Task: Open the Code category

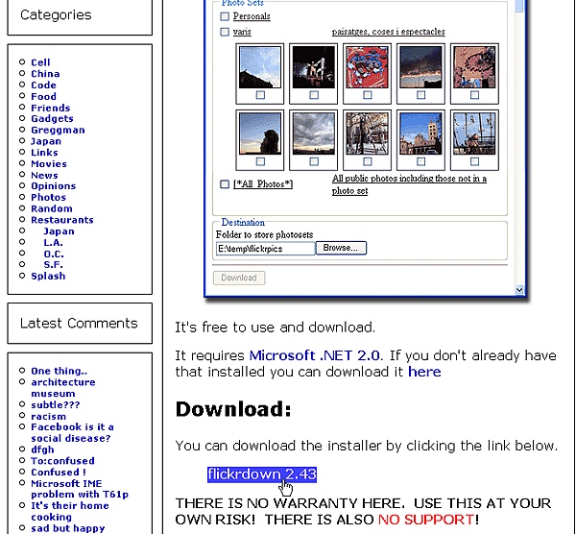Action: pos(43,85)
